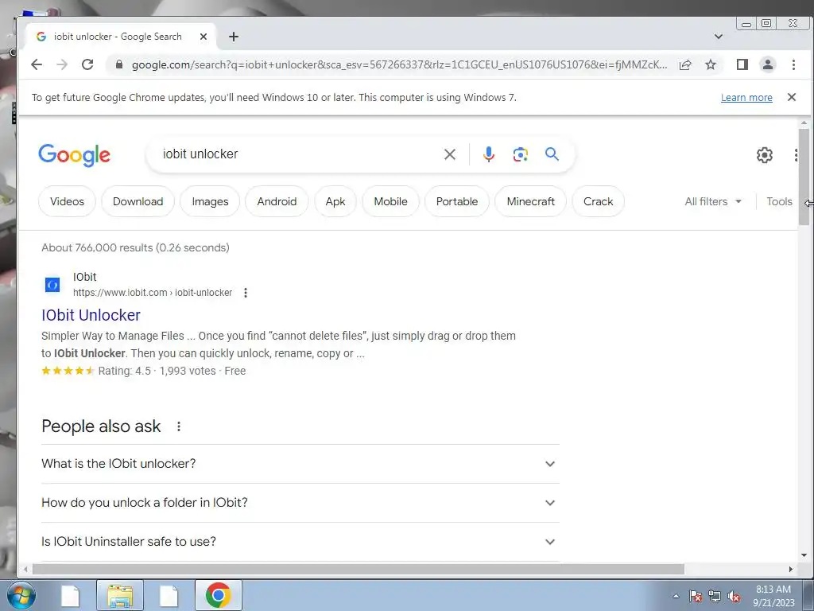Select the Minecraft filter chip
Screen dimensions: 814x611
click(x=530, y=201)
